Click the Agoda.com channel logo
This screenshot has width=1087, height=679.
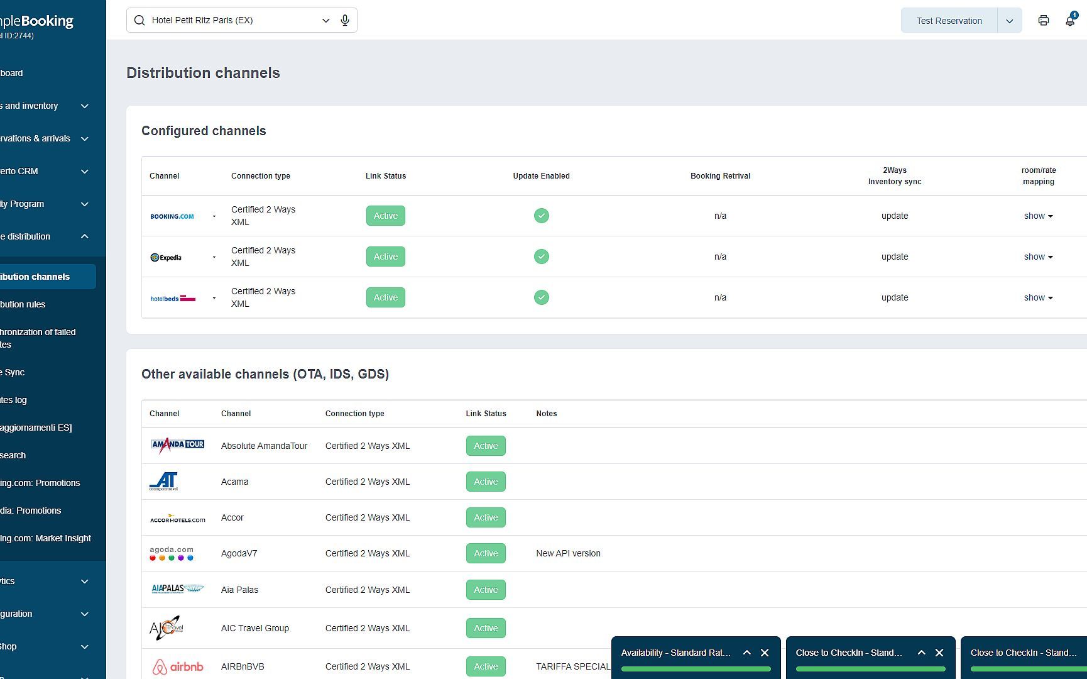[172, 553]
